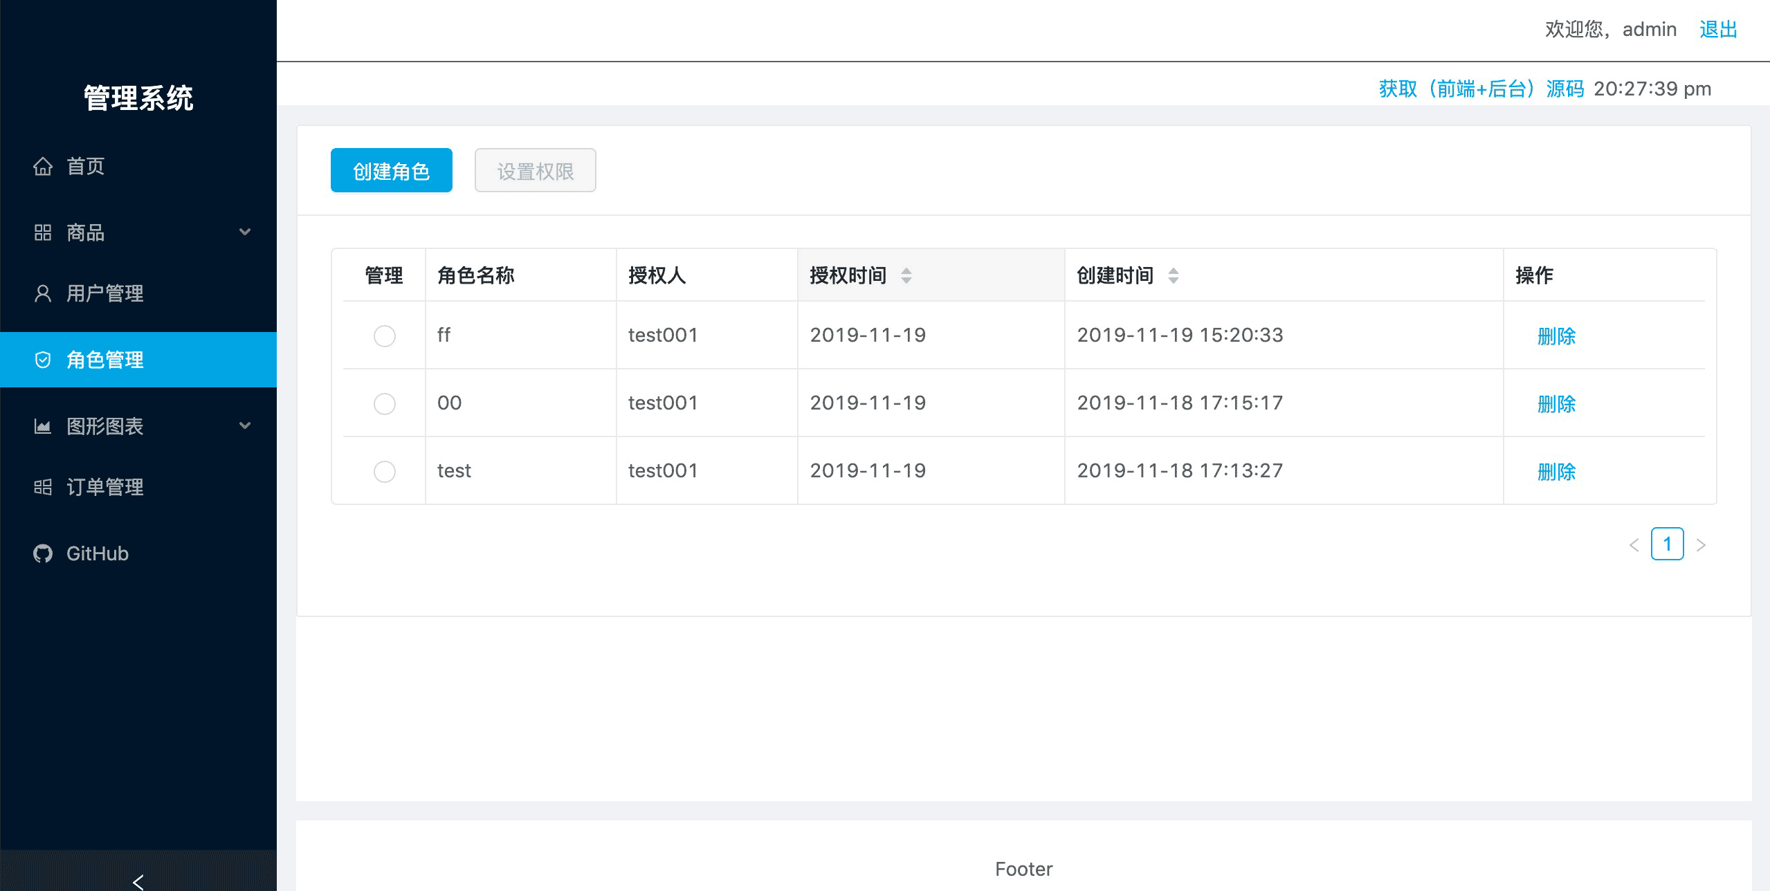1770x891 pixels.
Task: Expand the 图形图表 submenu chevron
Action: [x=244, y=426]
